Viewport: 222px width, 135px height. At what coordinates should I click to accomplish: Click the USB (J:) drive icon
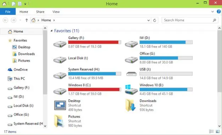coord(131,74)
